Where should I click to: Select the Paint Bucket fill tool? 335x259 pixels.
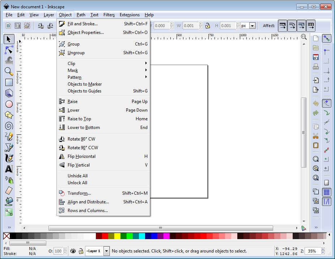9,202
